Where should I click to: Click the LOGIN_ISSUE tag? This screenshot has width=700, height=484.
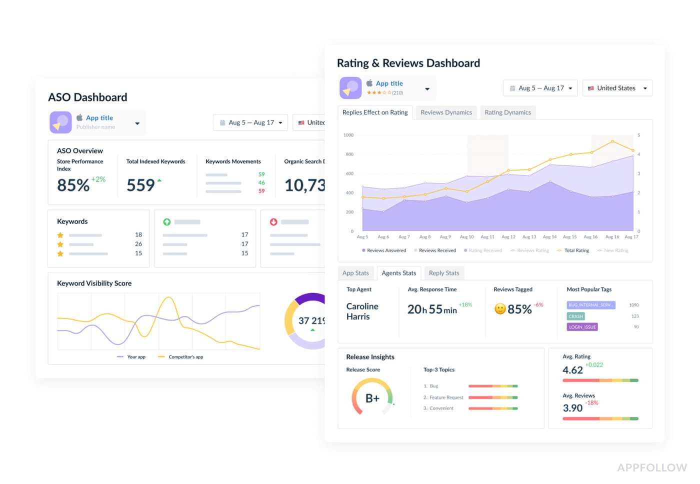[582, 327]
